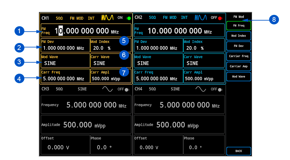Select the FM Freq softkey

click(238, 26)
